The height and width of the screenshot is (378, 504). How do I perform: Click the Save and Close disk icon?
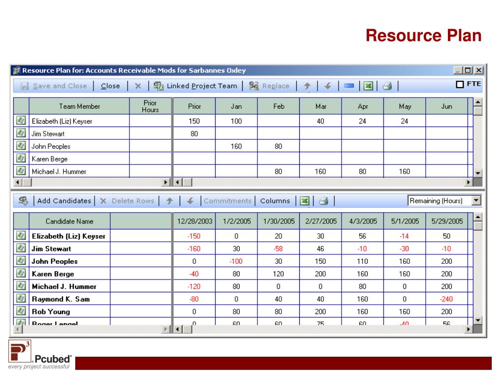[25, 86]
